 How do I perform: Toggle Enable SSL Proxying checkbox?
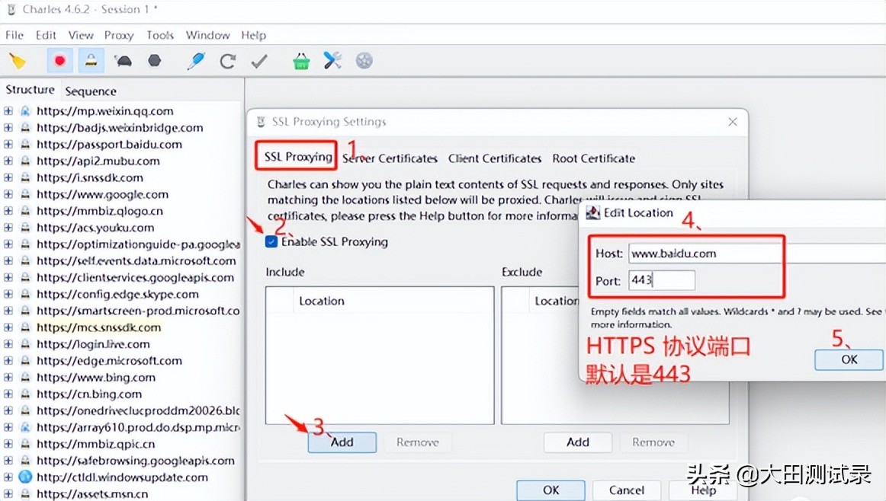coord(271,241)
